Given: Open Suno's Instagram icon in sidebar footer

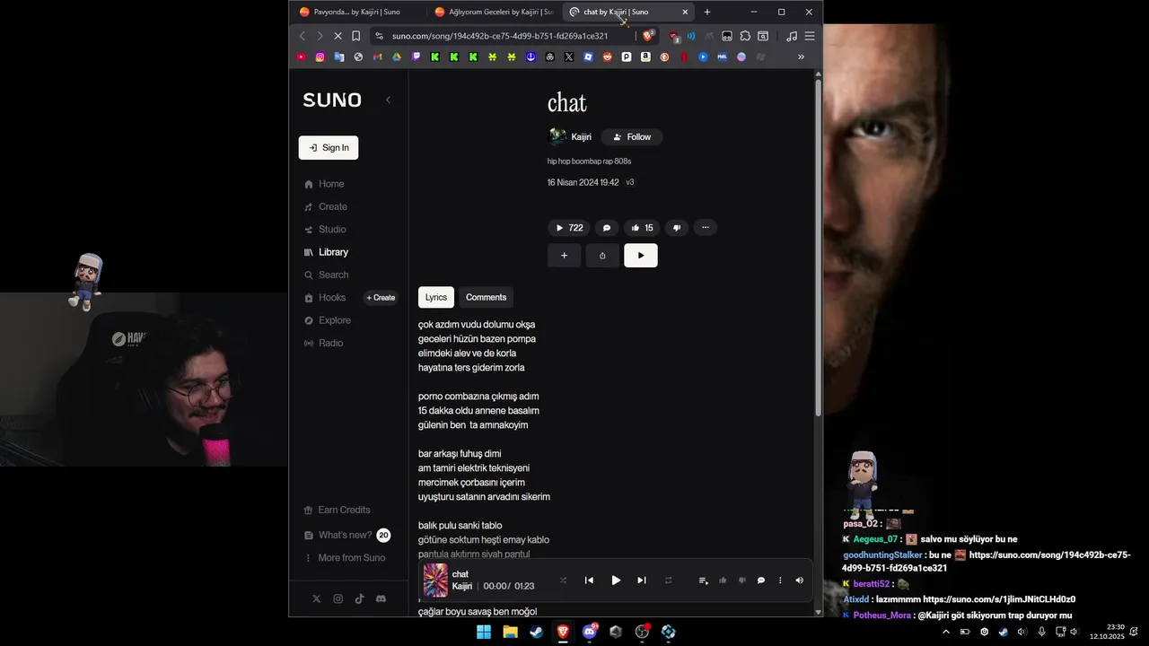Looking at the screenshot, I should (x=338, y=598).
